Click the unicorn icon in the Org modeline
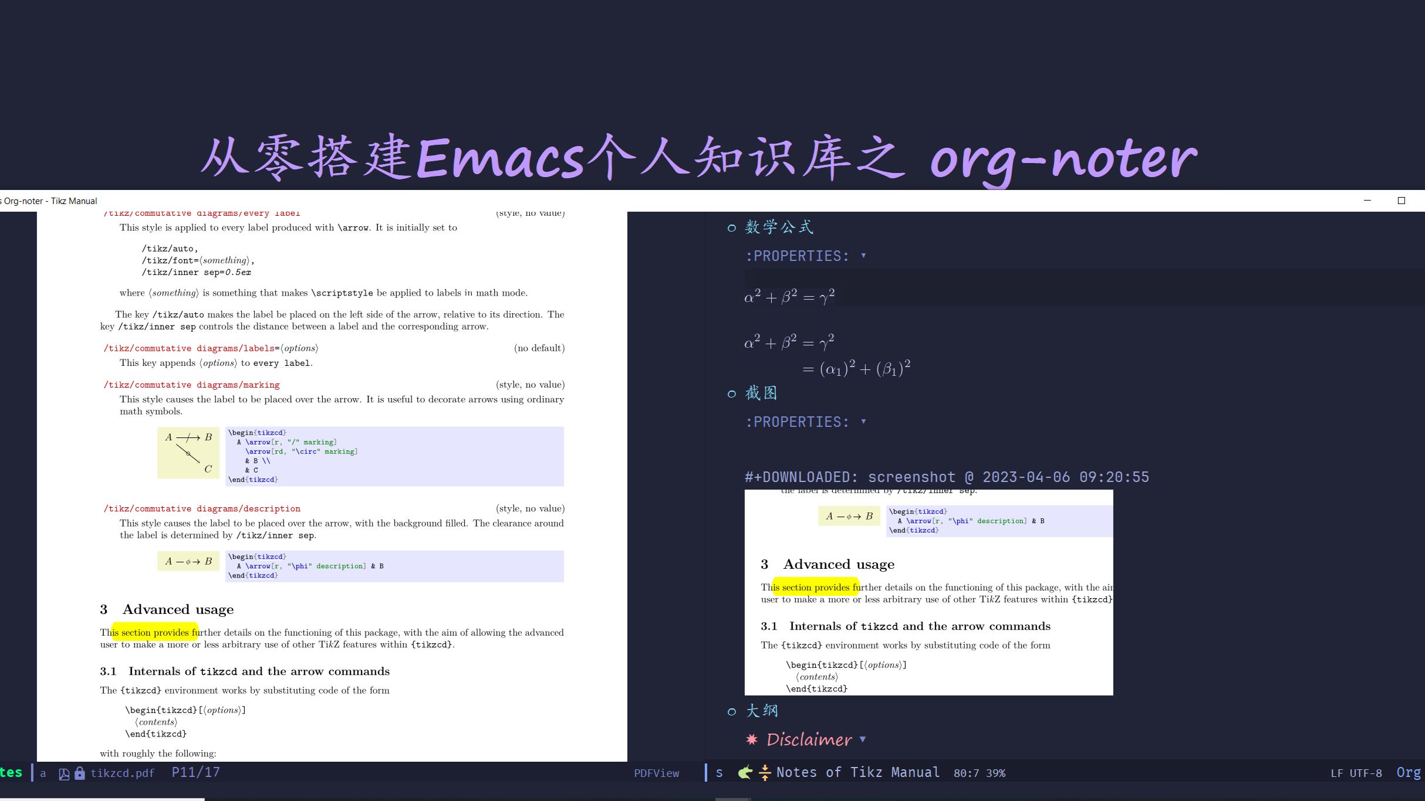Image resolution: width=1425 pixels, height=801 pixels. tap(744, 772)
